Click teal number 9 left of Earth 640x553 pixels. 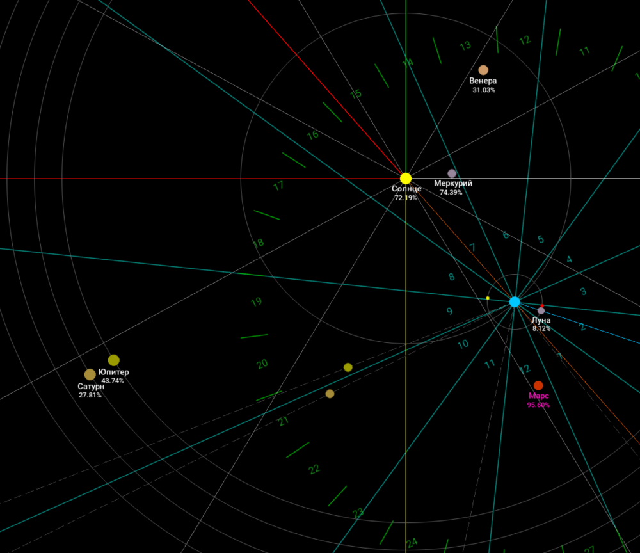pos(449,311)
